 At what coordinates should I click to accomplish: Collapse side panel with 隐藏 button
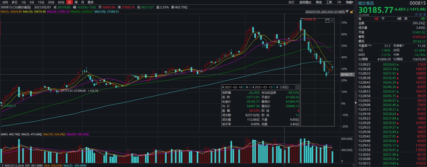[349, 2]
